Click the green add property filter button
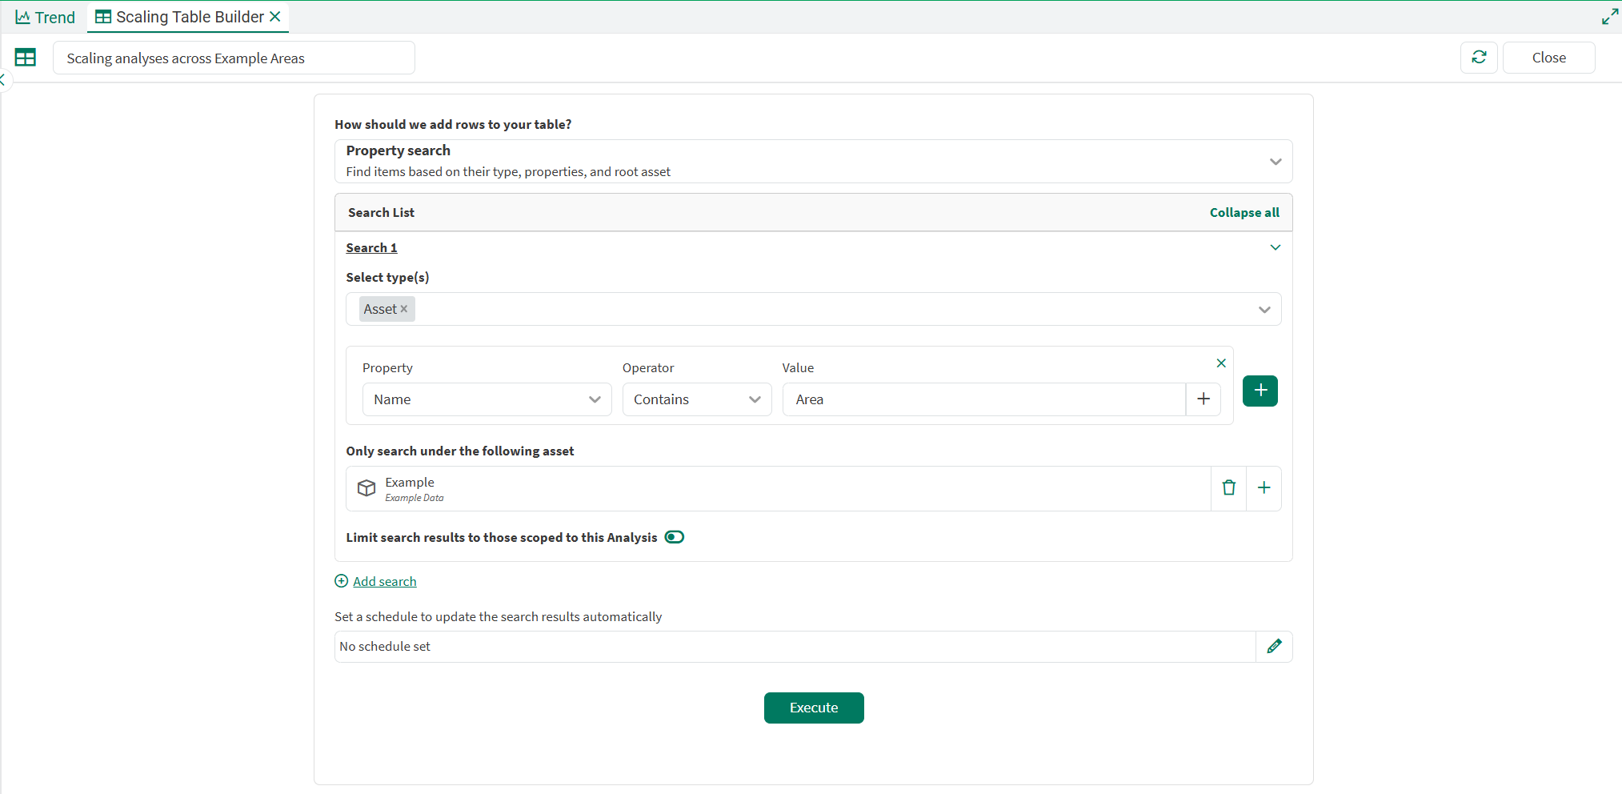The width and height of the screenshot is (1622, 794). (x=1260, y=391)
